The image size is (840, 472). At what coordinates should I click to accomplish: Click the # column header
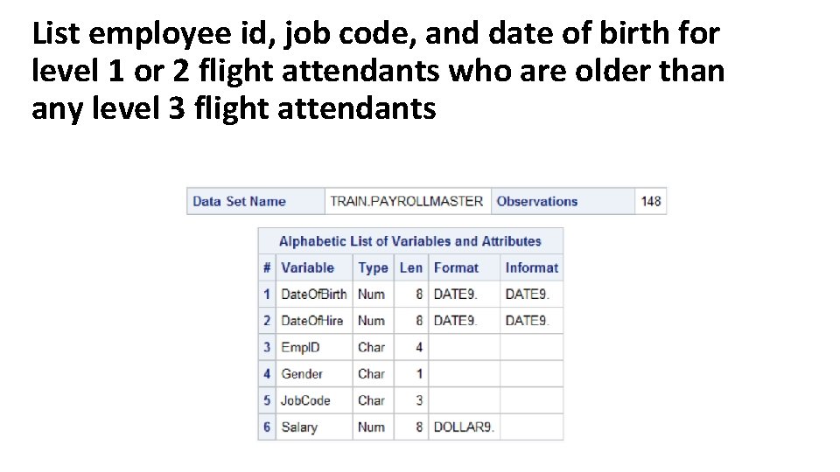tap(267, 267)
